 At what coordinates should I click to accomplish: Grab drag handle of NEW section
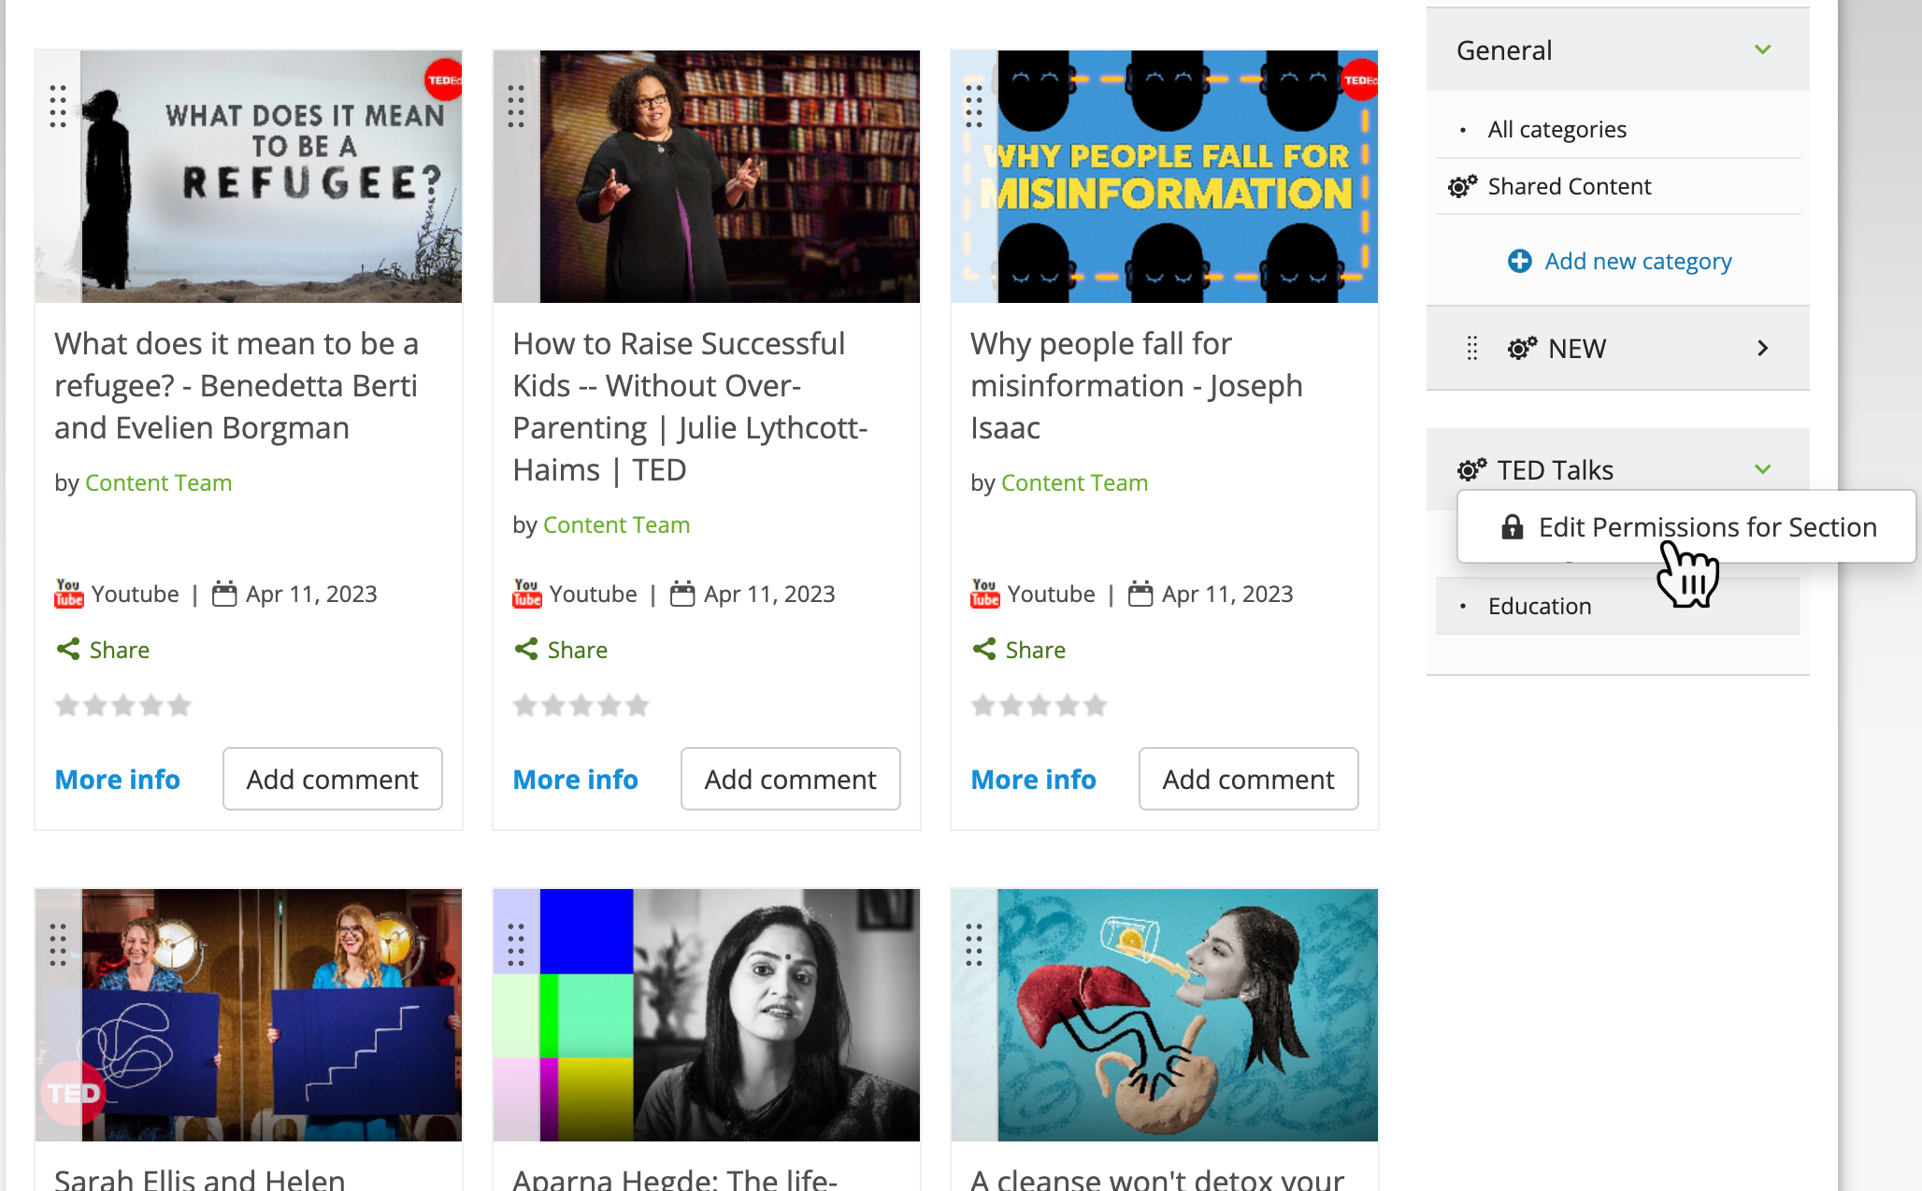click(x=1472, y=348)
